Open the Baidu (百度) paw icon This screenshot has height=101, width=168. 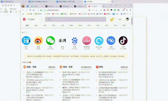tap(75, 41)
